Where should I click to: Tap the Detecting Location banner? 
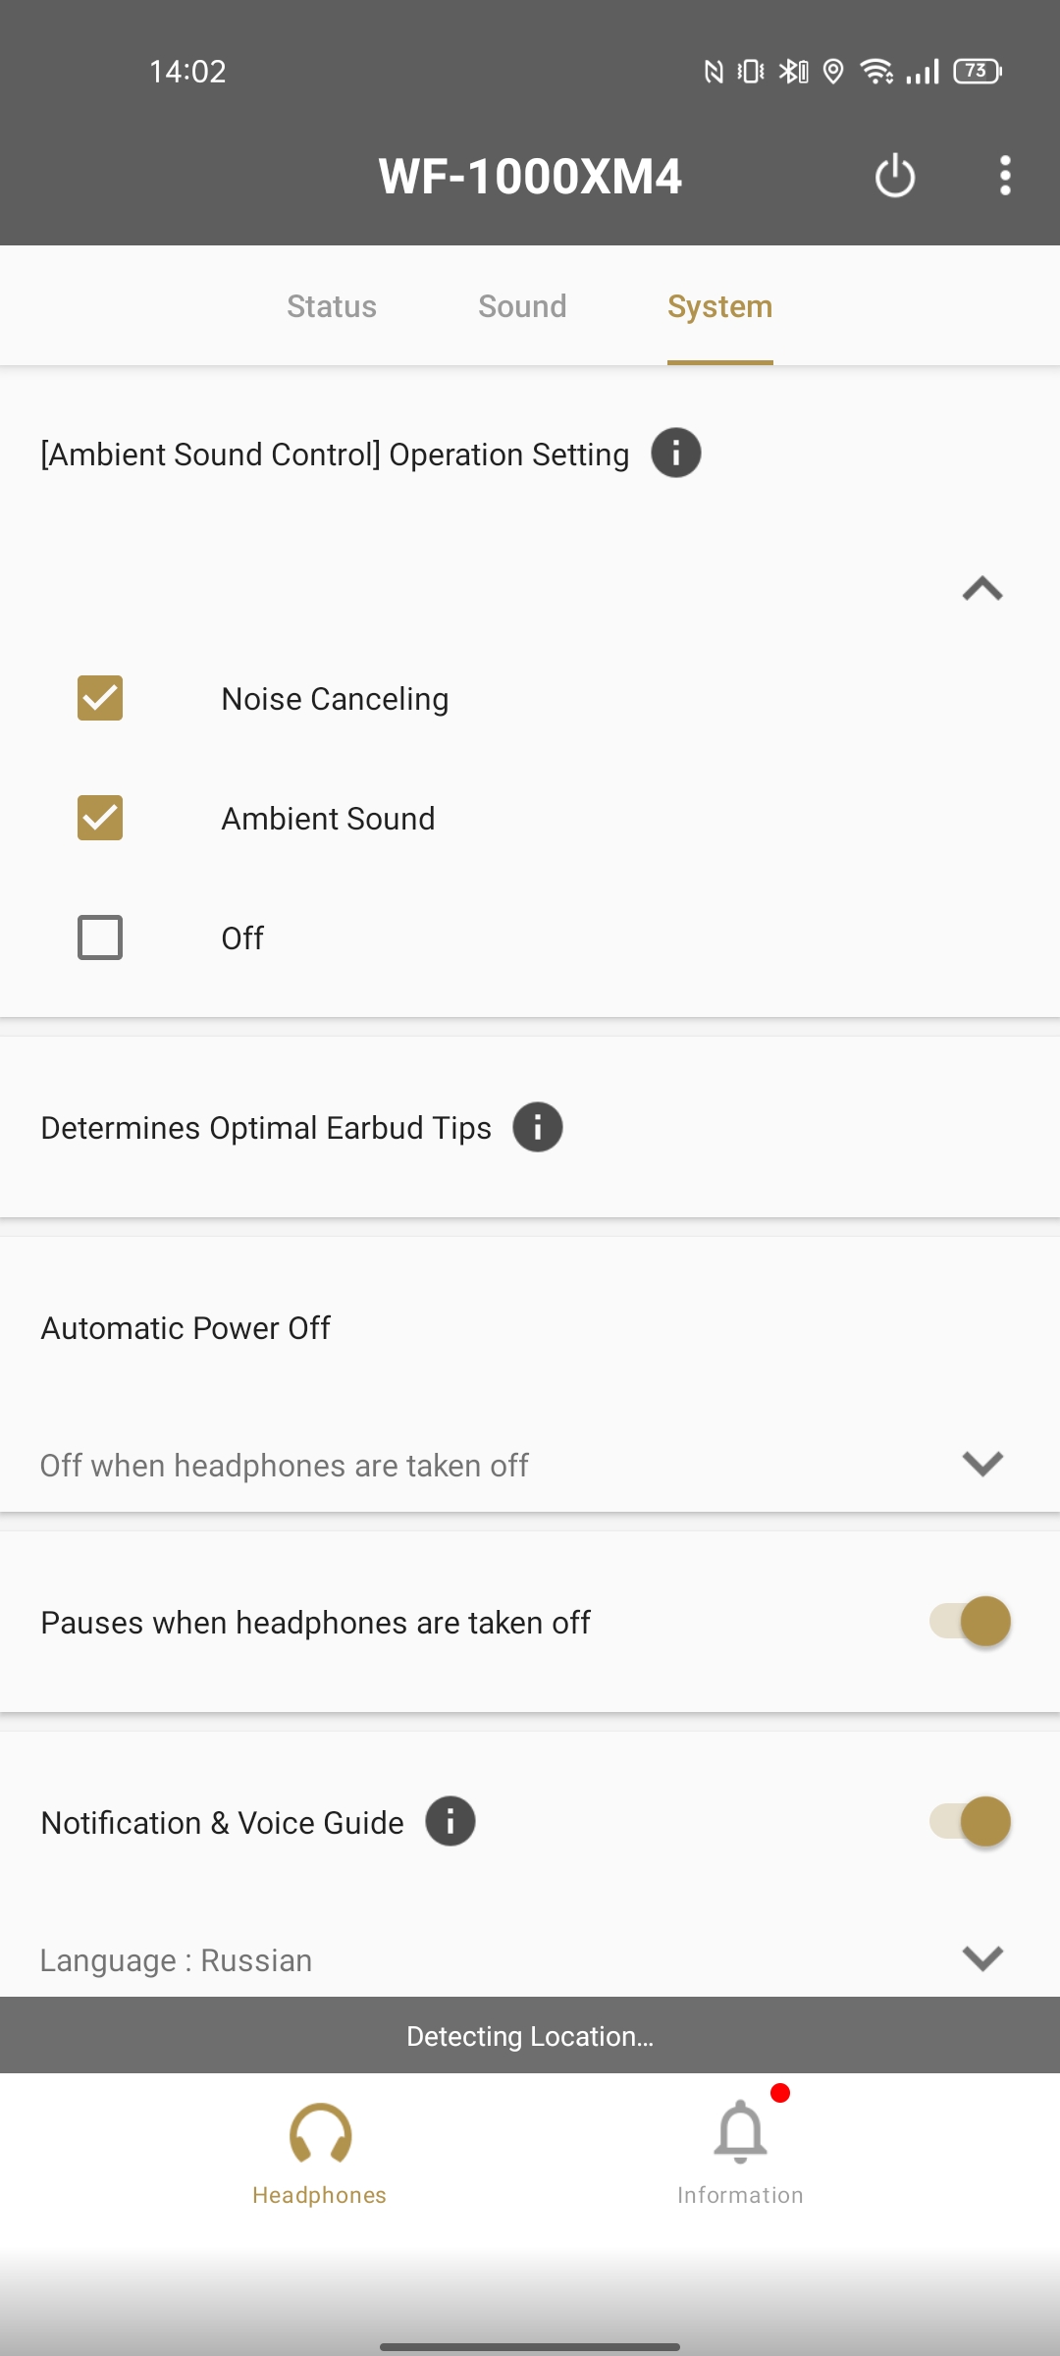tap(530, 2036)
